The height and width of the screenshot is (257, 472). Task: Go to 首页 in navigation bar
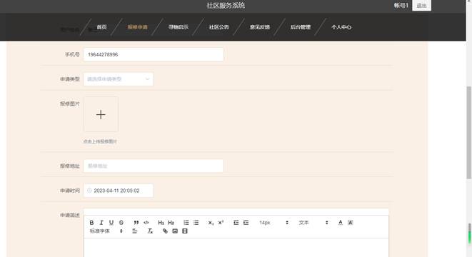101,27
